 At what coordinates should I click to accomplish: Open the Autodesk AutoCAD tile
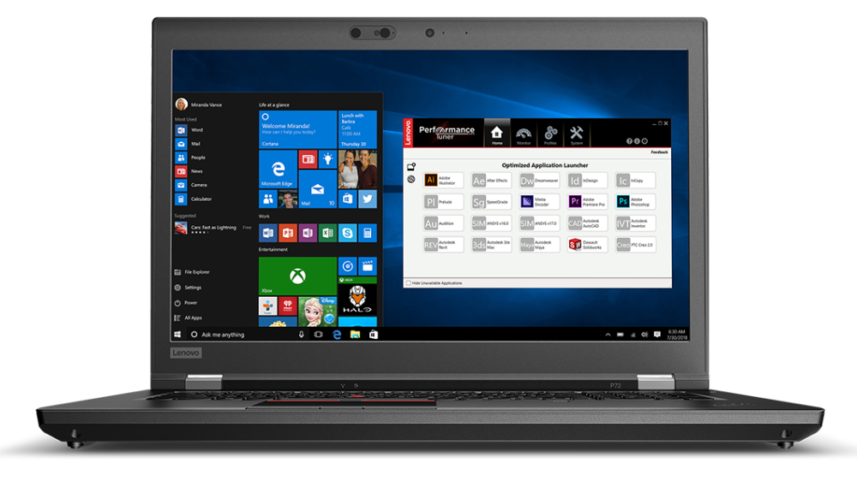tap(587, 223)
